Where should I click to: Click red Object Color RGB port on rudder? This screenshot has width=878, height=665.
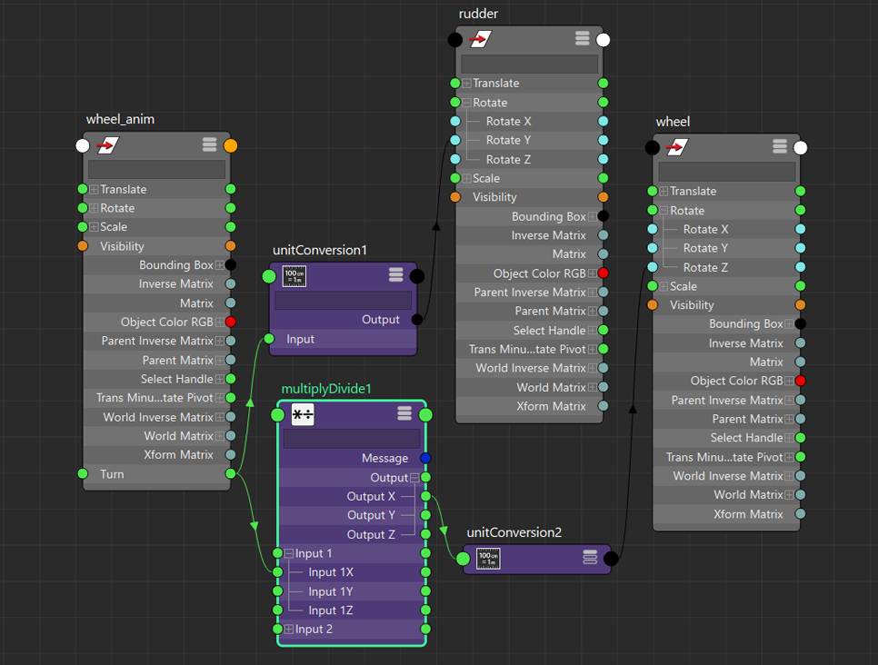tap(603, 273)
